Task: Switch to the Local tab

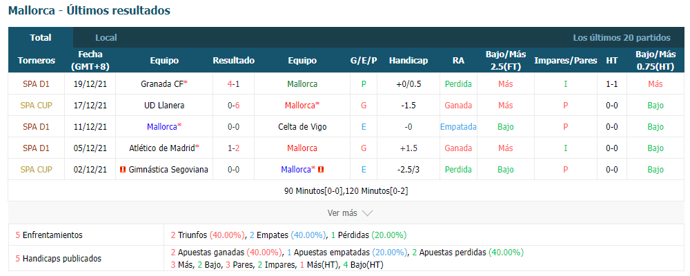Action: coord(106,38)
